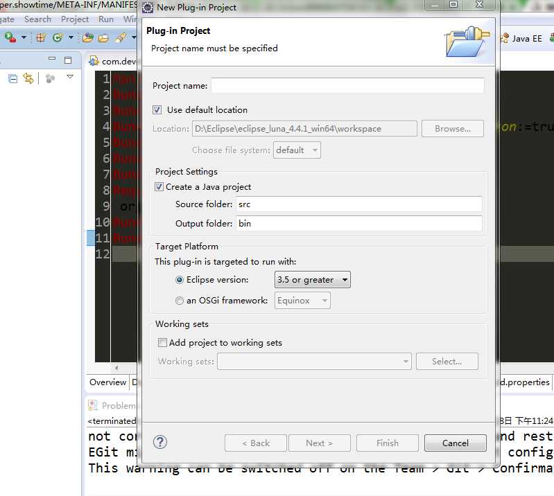554x496 pixels.
Task: Click line 11 marker in editor ruler
Action: click(x=90, y=238)
